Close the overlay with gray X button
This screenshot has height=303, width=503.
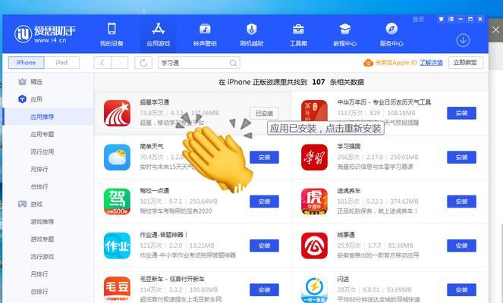tap(495, 30)
